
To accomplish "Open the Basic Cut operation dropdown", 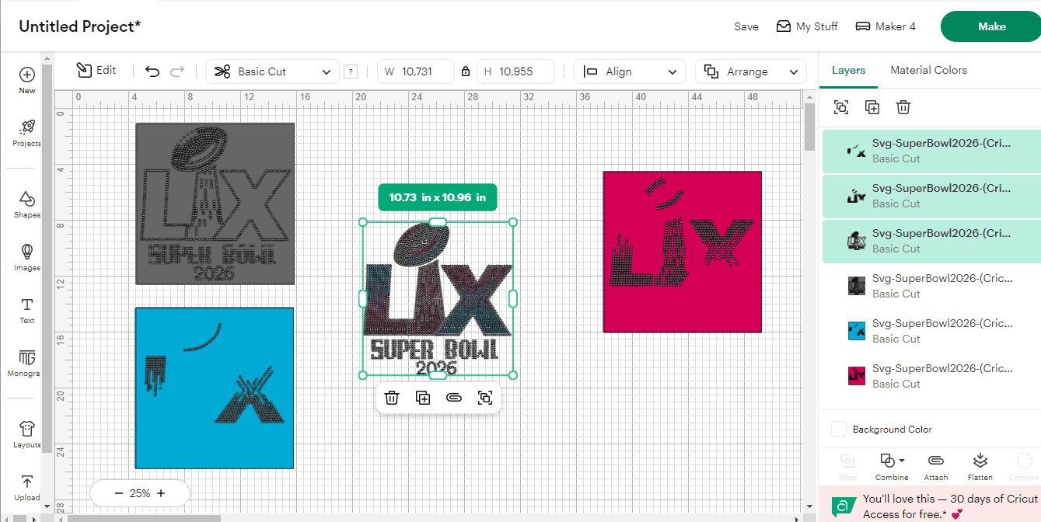I will pos(273,71).
